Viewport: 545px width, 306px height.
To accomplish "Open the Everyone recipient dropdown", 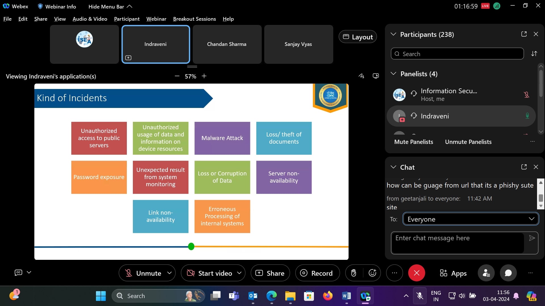I will [471, 219].
